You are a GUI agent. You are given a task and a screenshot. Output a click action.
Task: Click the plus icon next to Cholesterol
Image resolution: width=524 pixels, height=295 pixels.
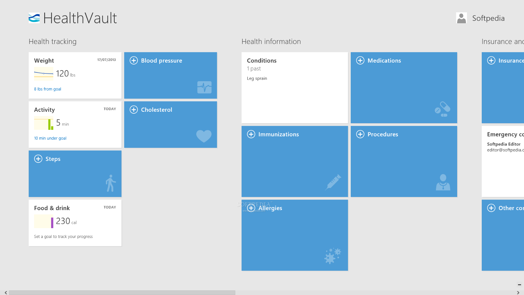(x=134, y=110)
